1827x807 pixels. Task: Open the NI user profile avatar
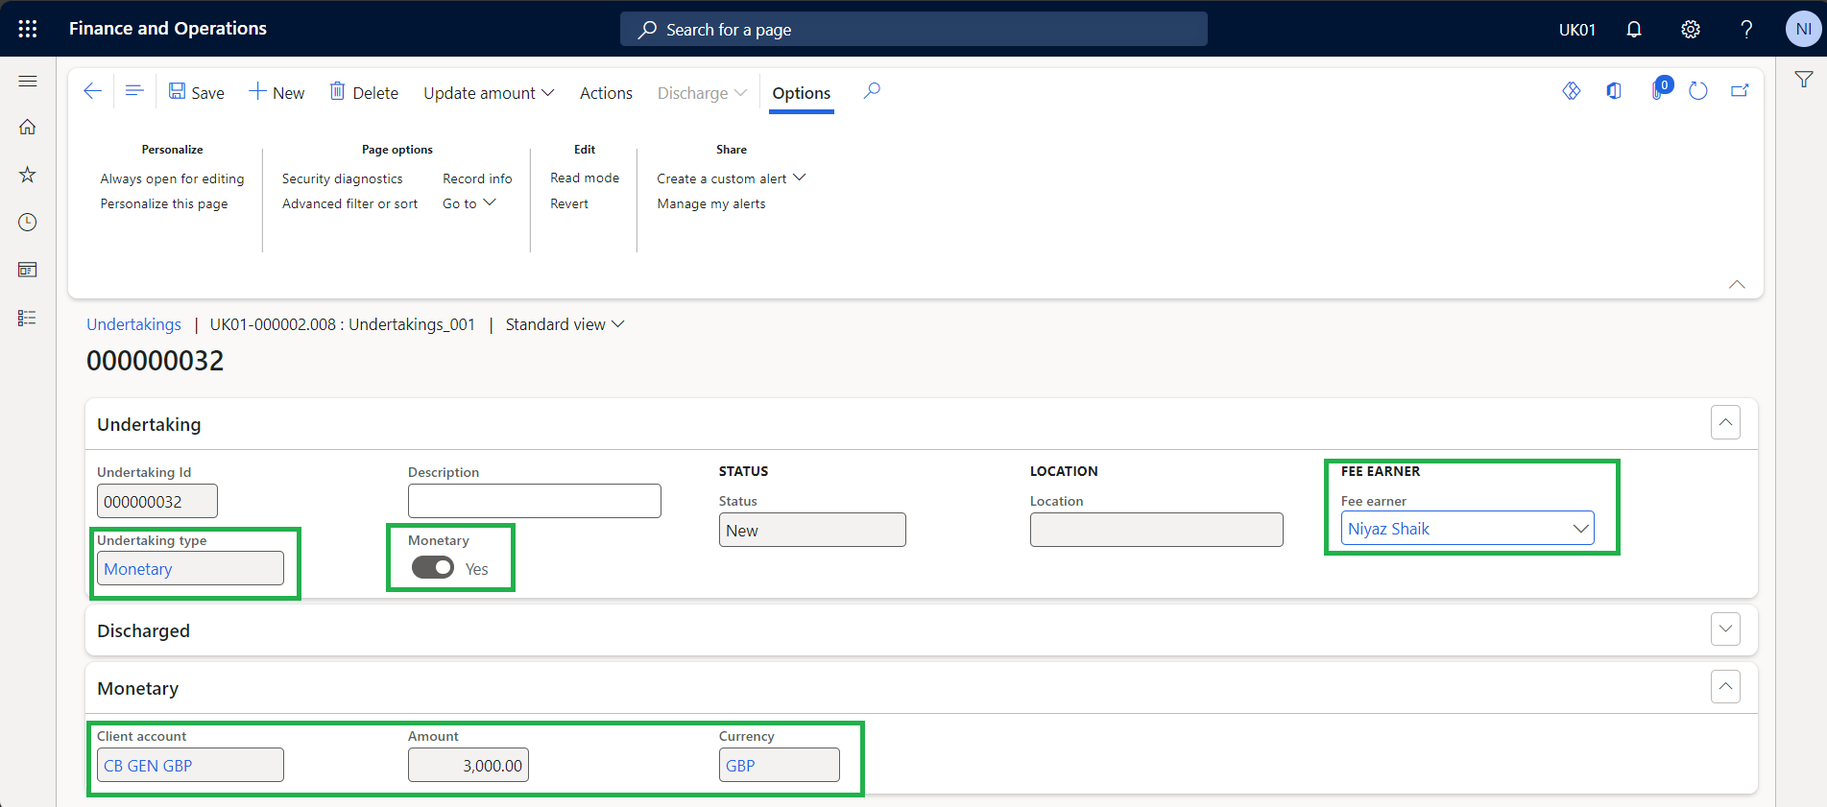coord(1803,29)
